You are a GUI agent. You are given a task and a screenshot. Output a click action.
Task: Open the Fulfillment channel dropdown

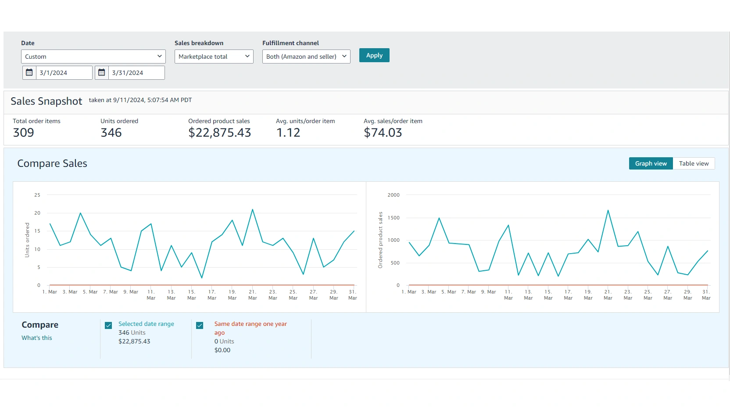(x=306, y=57)
